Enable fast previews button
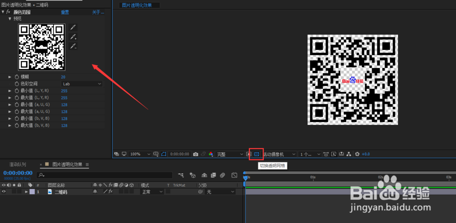456x223 pixels. click(x=334, y=154)
